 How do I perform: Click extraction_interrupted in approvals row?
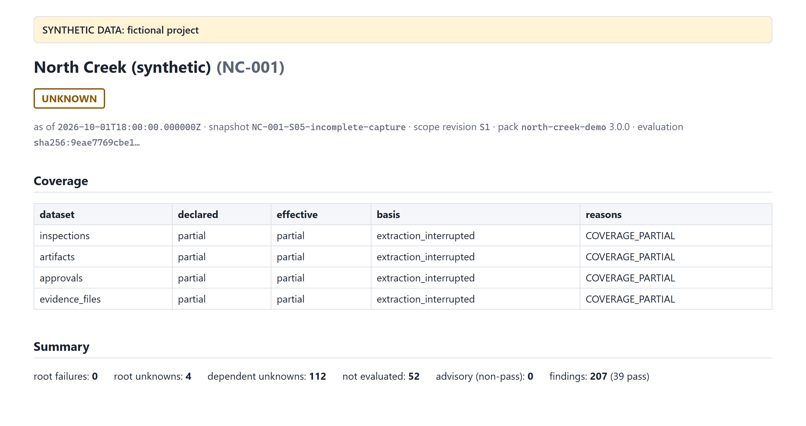[x=475, y=278]
